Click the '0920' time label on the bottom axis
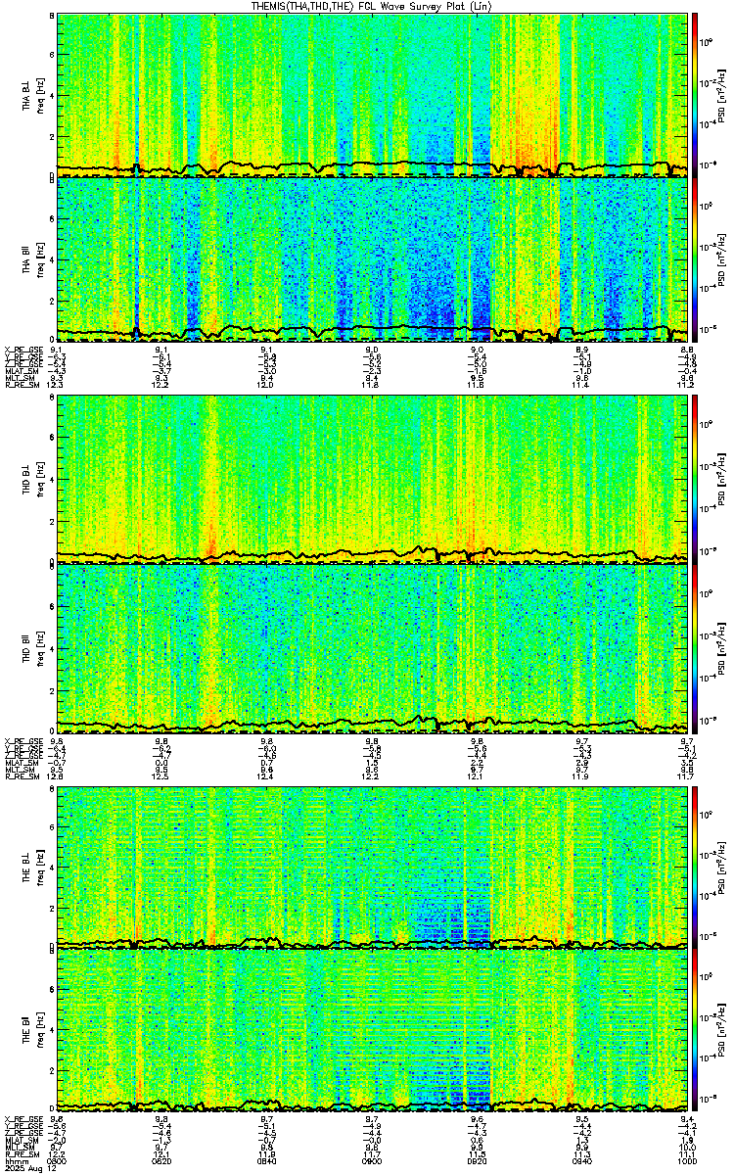 (x=478, y=1159)
